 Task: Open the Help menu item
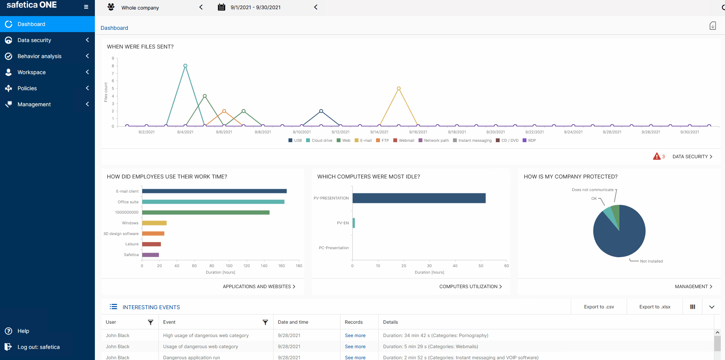pyautogui.click(x=23, y=331)
